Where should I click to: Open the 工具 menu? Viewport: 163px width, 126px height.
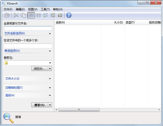[x=45, y=9]
